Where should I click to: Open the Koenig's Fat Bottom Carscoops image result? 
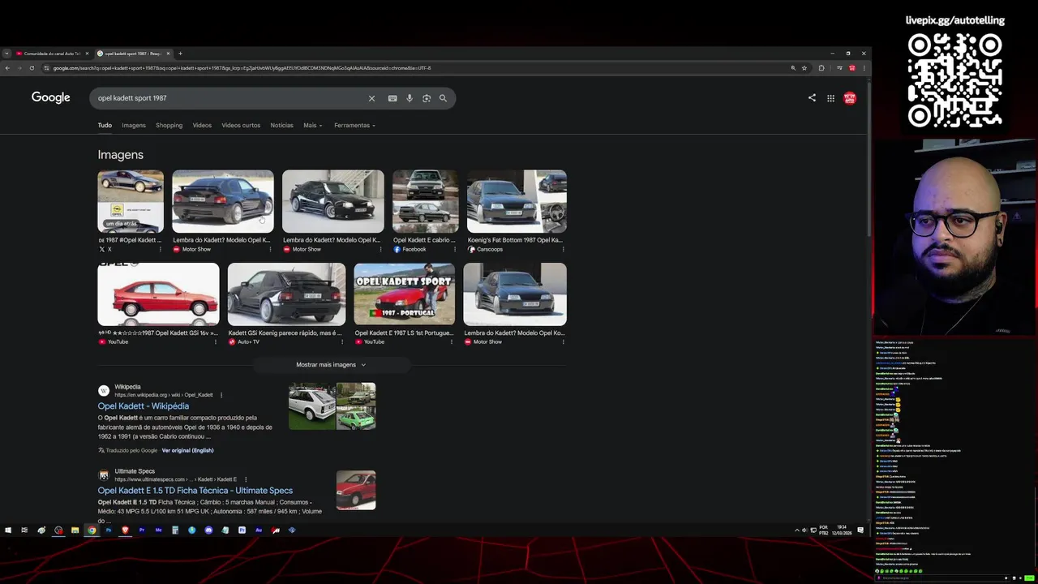517,201
